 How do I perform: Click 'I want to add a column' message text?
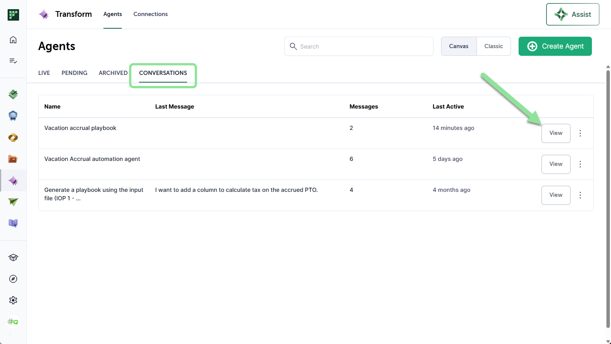(236, 190)
